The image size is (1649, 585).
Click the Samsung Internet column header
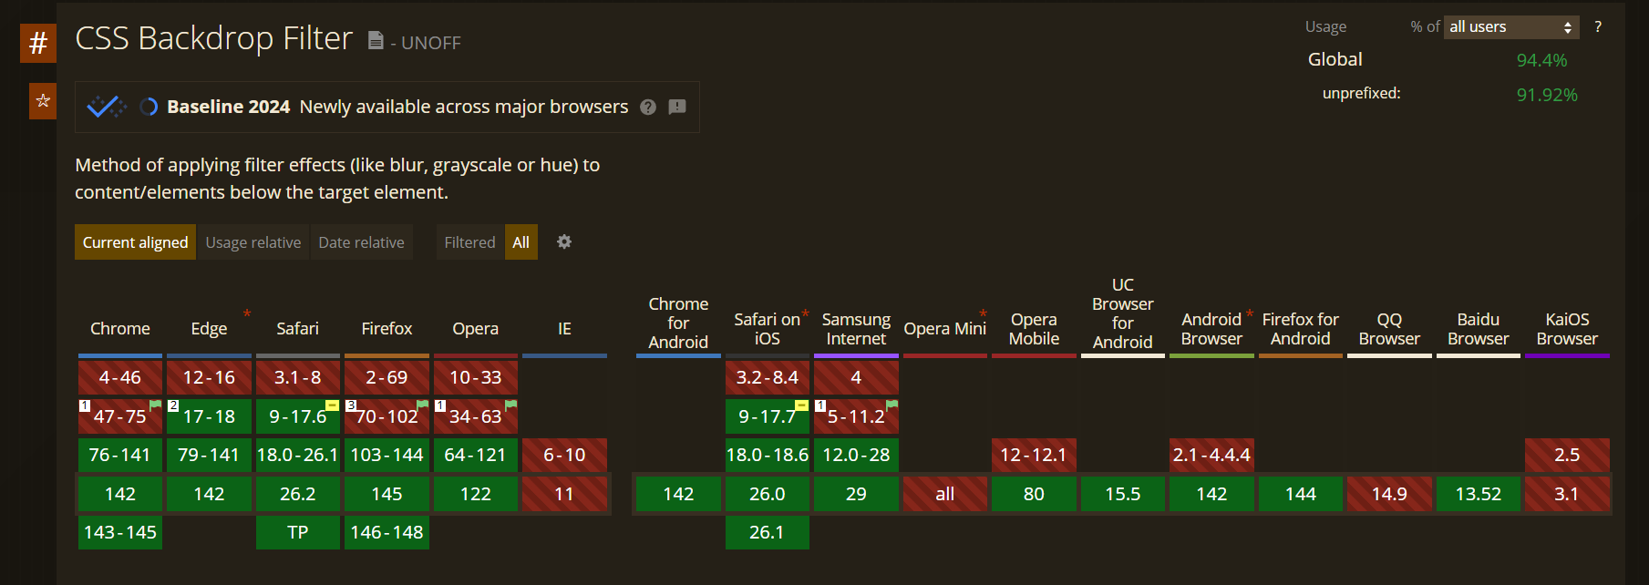coord(856,329)
